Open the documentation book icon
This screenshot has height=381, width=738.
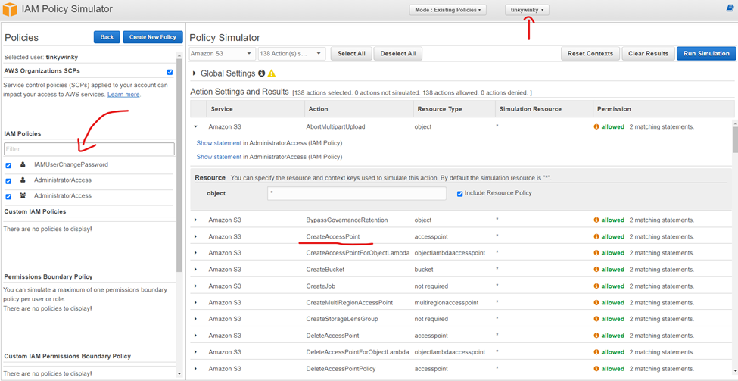pos(730,8)
